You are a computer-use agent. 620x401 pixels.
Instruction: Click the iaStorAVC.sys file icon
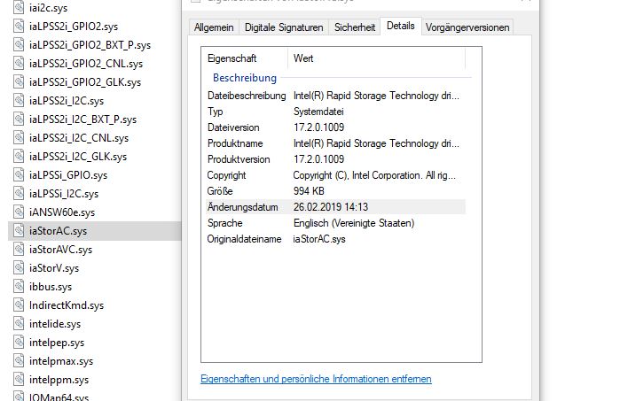click(19, 249)
